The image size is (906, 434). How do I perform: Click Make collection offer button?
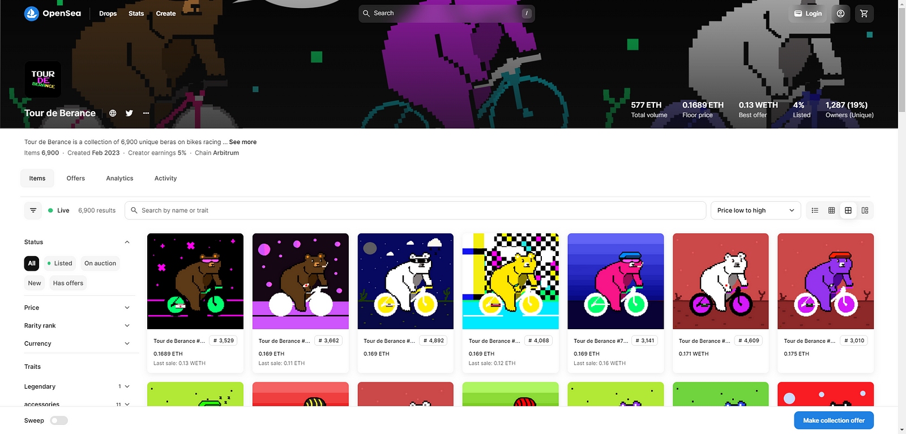tap(834, 420)
